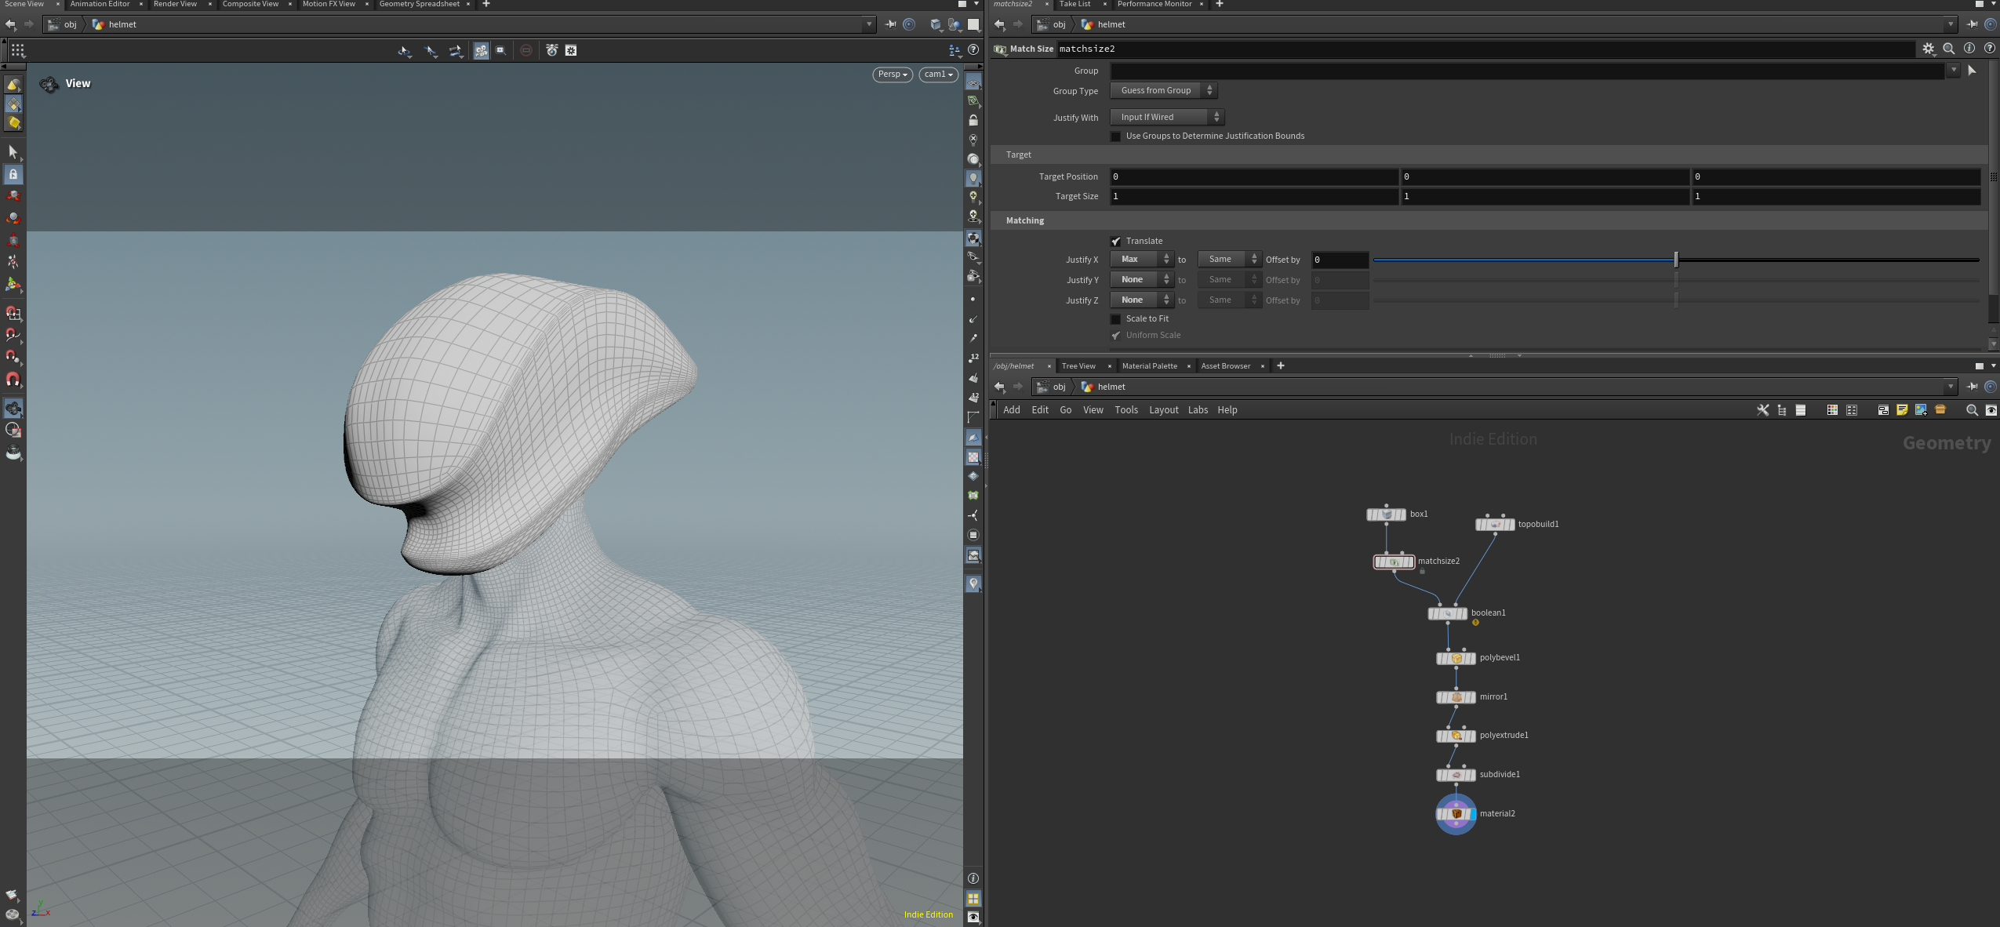Screen dimensions: 2000x927
Task: Select the material2 node
Action: pos(1456,814)
